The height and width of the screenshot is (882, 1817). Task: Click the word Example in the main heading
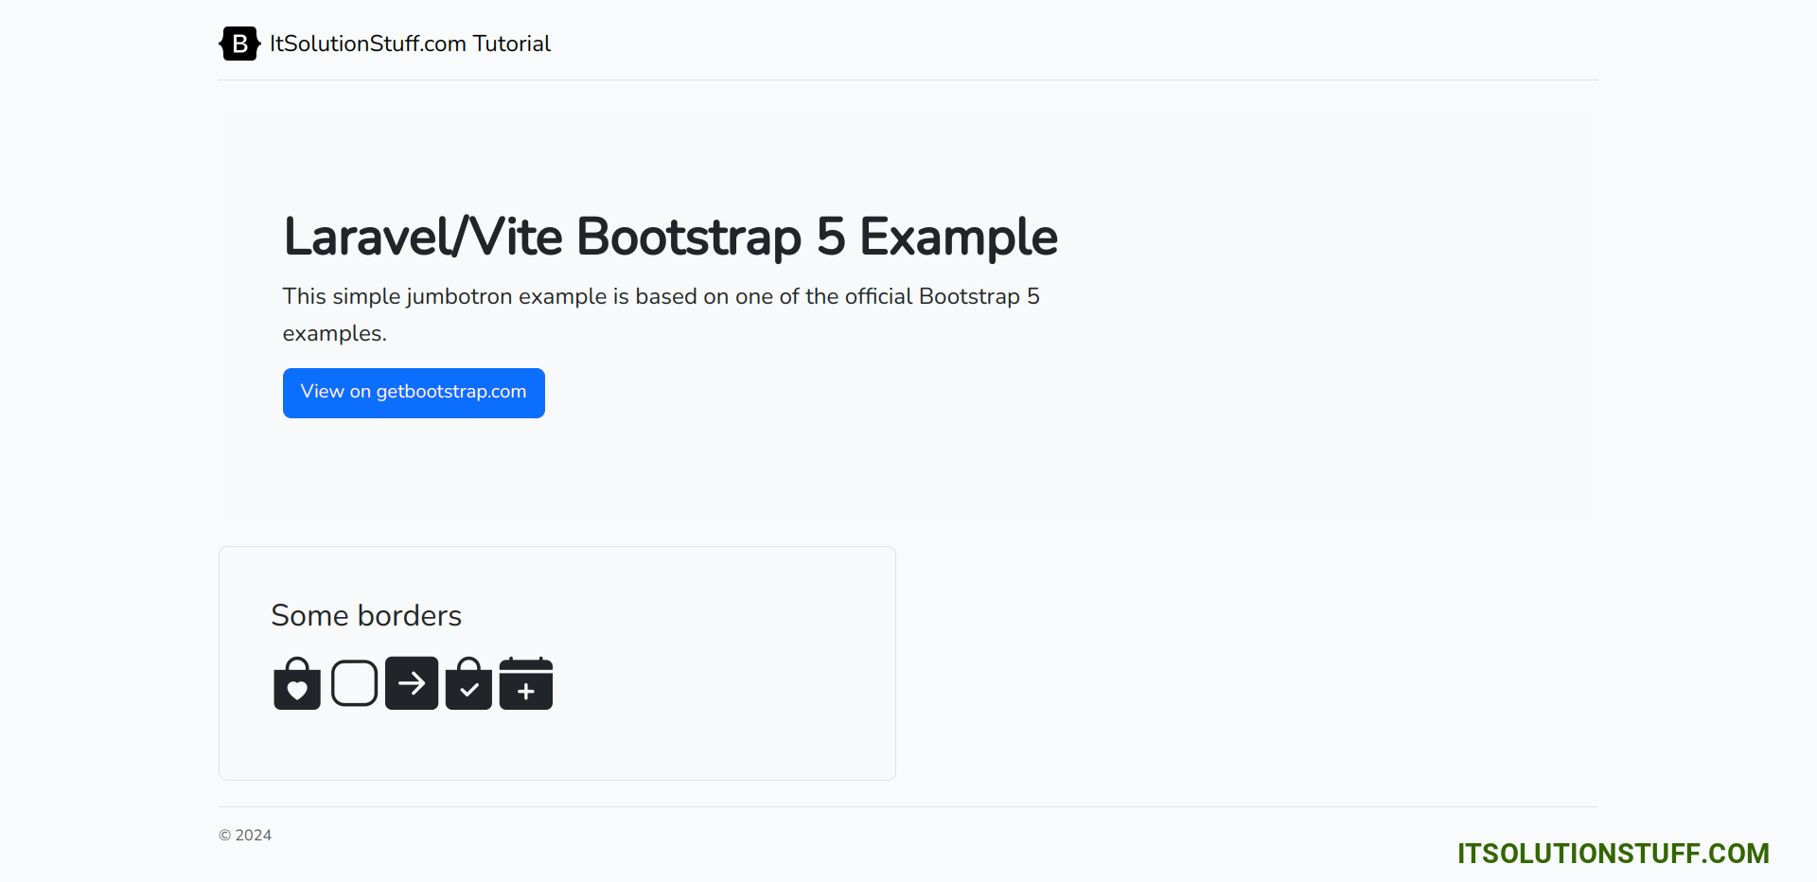click(x=958, y=237)
